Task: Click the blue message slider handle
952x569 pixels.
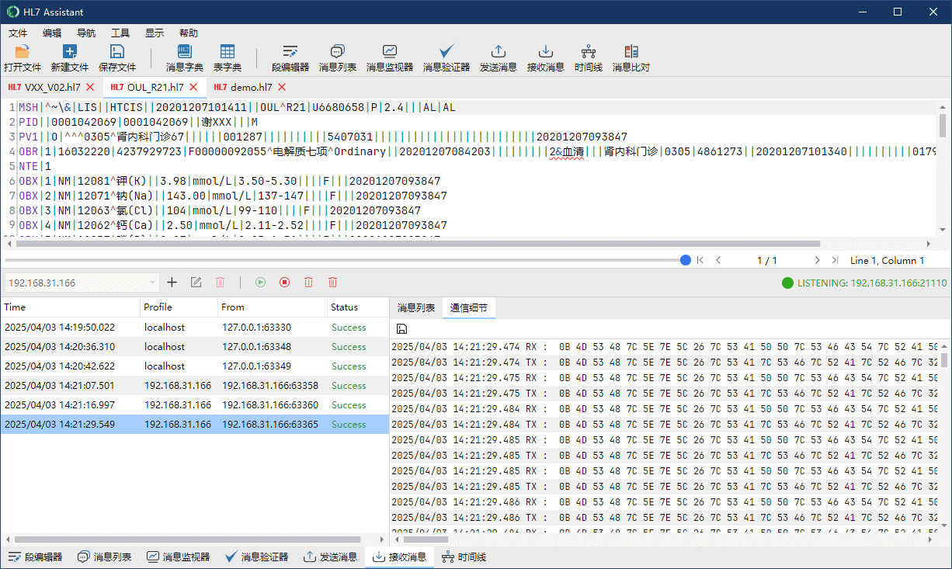Action: (x=685, y=261)
